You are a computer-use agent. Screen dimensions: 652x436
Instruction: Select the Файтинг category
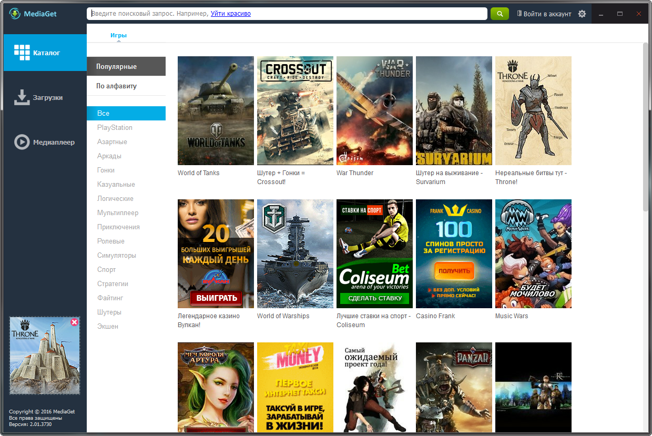click(110, 298)
